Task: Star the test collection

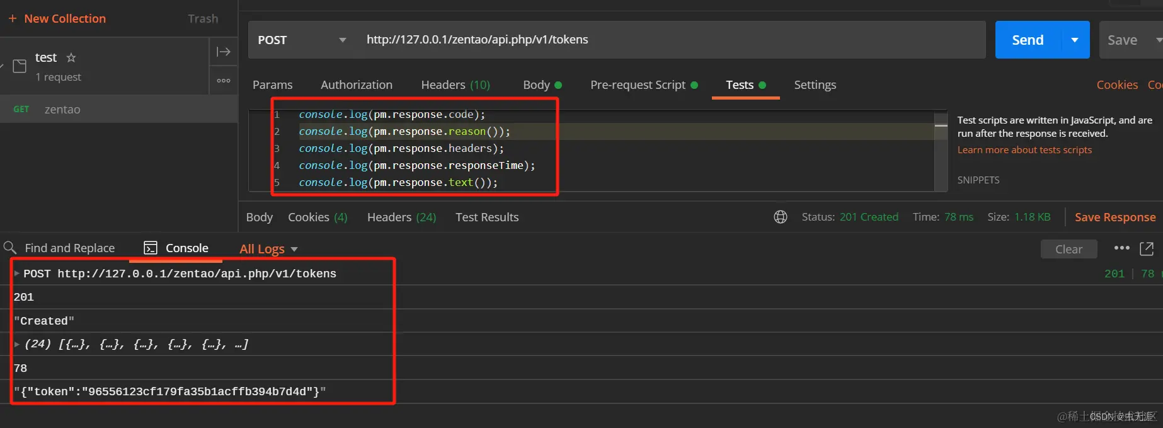Action: [x=71, y=57]
